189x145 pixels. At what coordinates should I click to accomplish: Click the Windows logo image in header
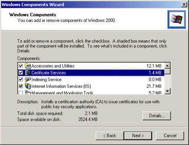[x=176, y=20]
